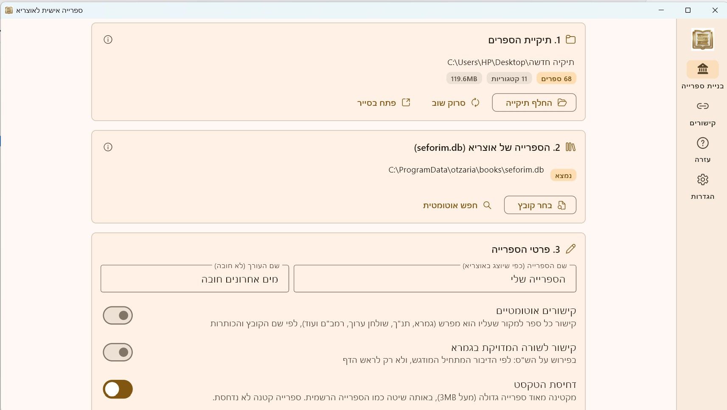Open the קישורים sidebar section
Viewport: 727px width, 410px height.
click(x=702, y=113)
